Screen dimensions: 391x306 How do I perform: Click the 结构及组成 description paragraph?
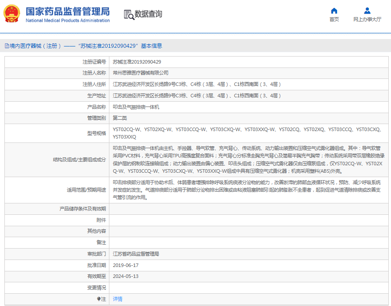pos(249,160)
